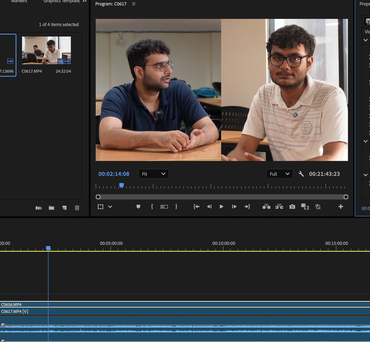
Task: Click the C0617.MP4 file name label
Action: pos(31,71)
